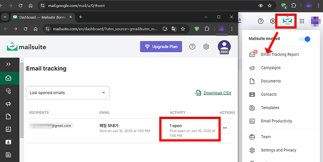
Task: Open the FREE account avatar menu
Action: coord(224,47)
